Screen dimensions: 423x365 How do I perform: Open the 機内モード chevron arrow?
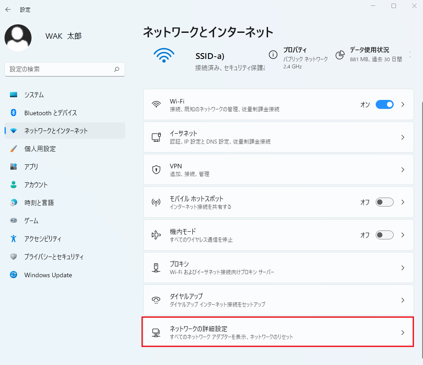coord(403,235)
